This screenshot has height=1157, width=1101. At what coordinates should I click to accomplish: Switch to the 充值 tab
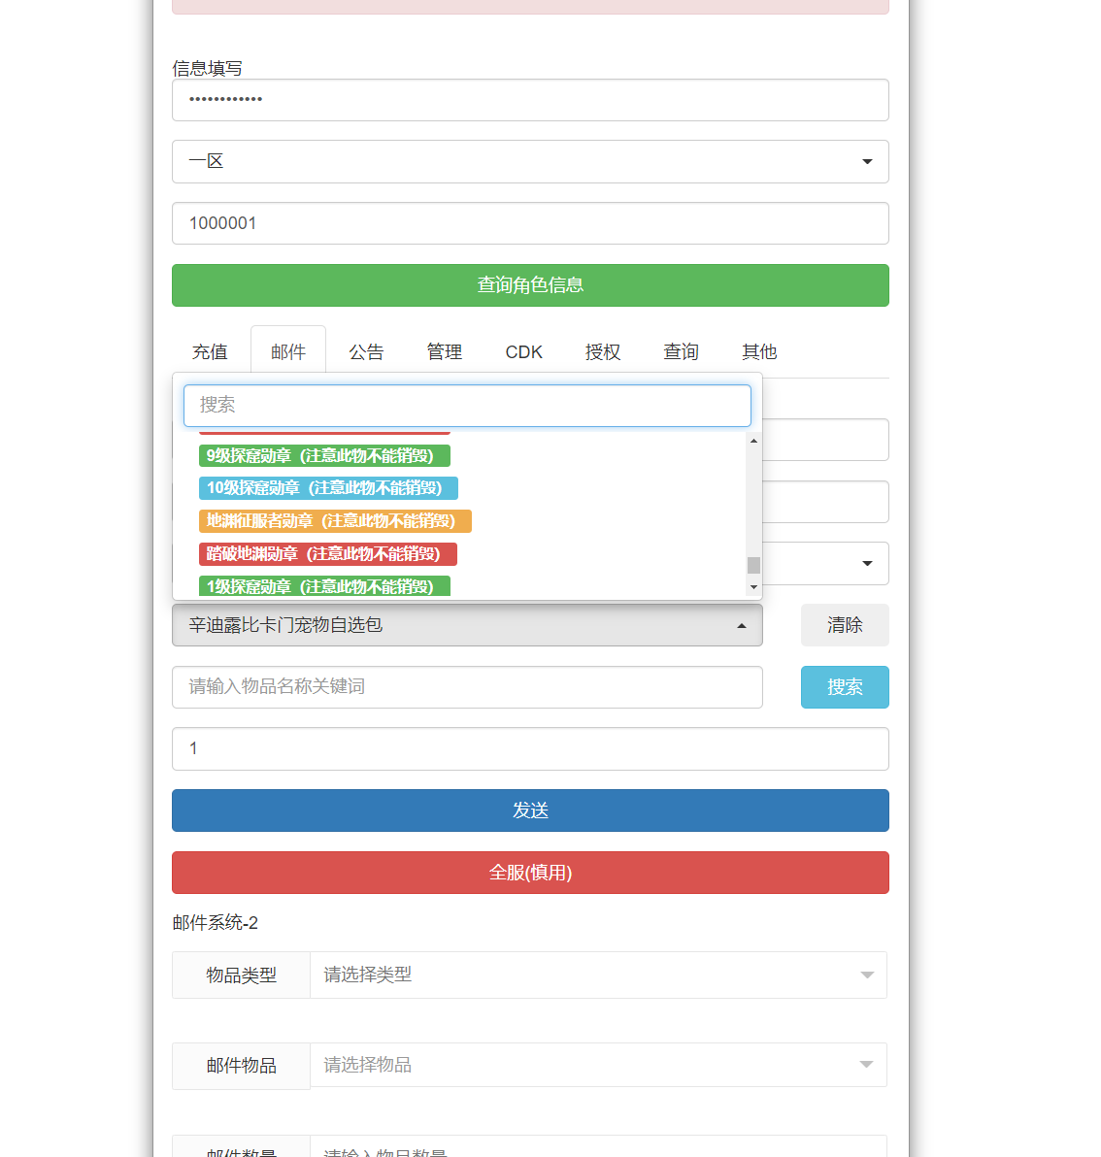point(210,351)
